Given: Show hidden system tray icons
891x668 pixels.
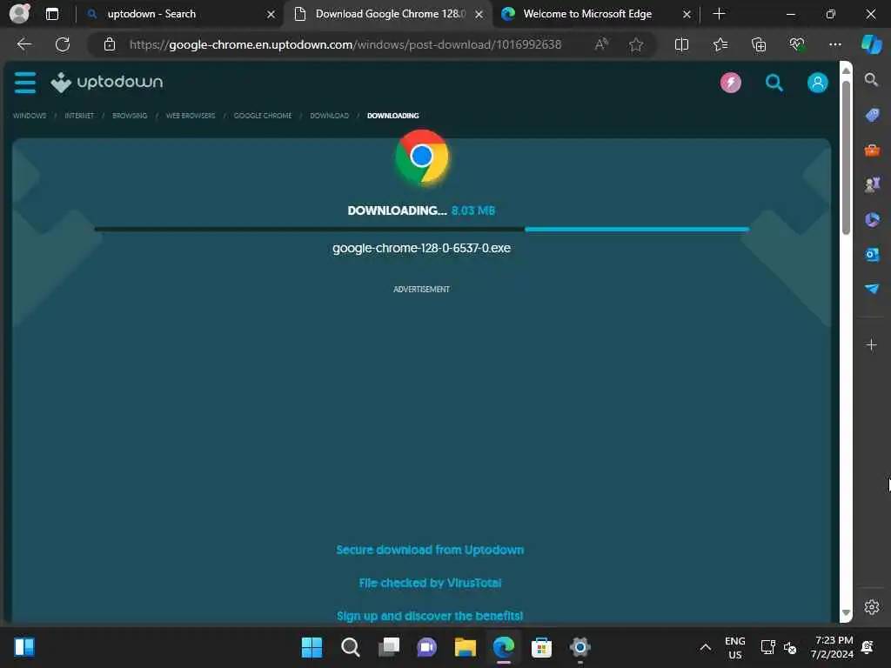Looking at the screenshot, I should click(705, 647).
